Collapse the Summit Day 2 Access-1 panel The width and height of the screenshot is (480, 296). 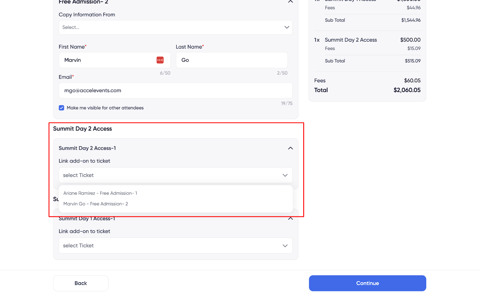pyautogui.click(x=290, y=148)
